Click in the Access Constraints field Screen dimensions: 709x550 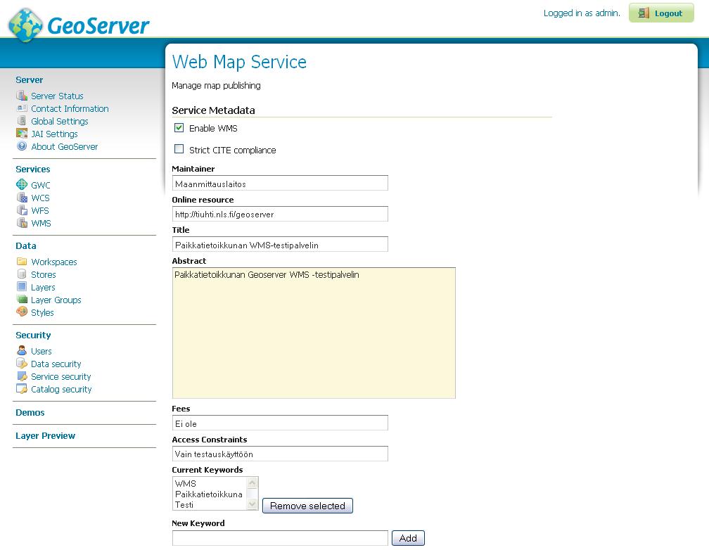click(x=280, y=454)
